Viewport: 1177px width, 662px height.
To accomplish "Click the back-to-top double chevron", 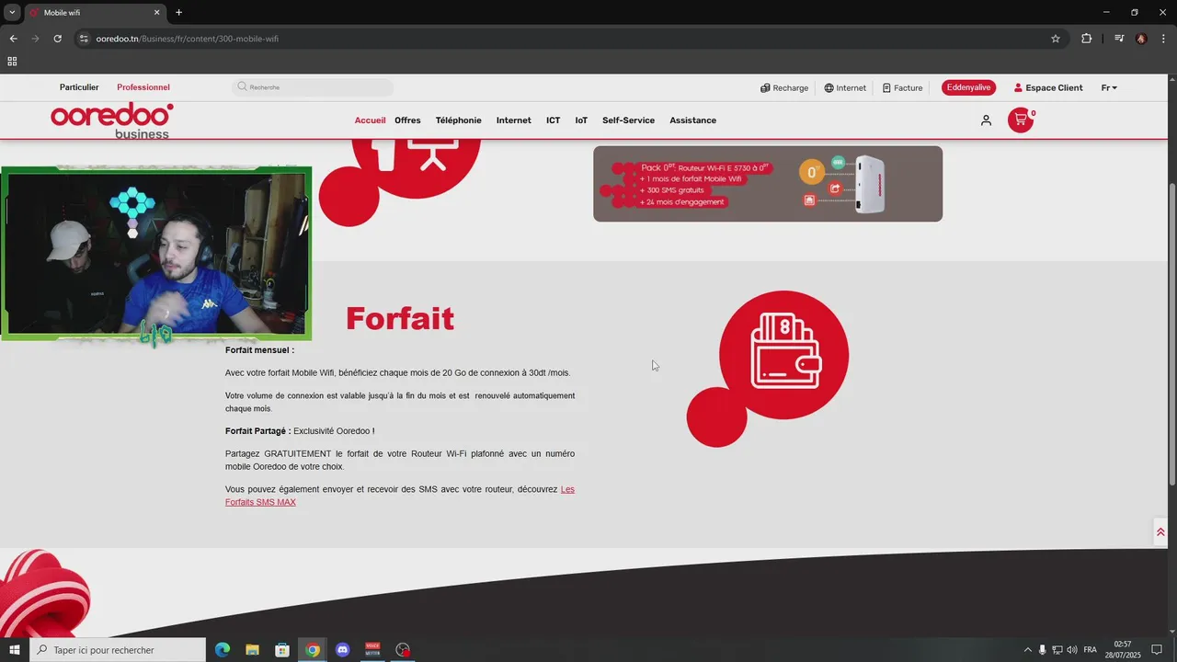I will point(1160,532).
